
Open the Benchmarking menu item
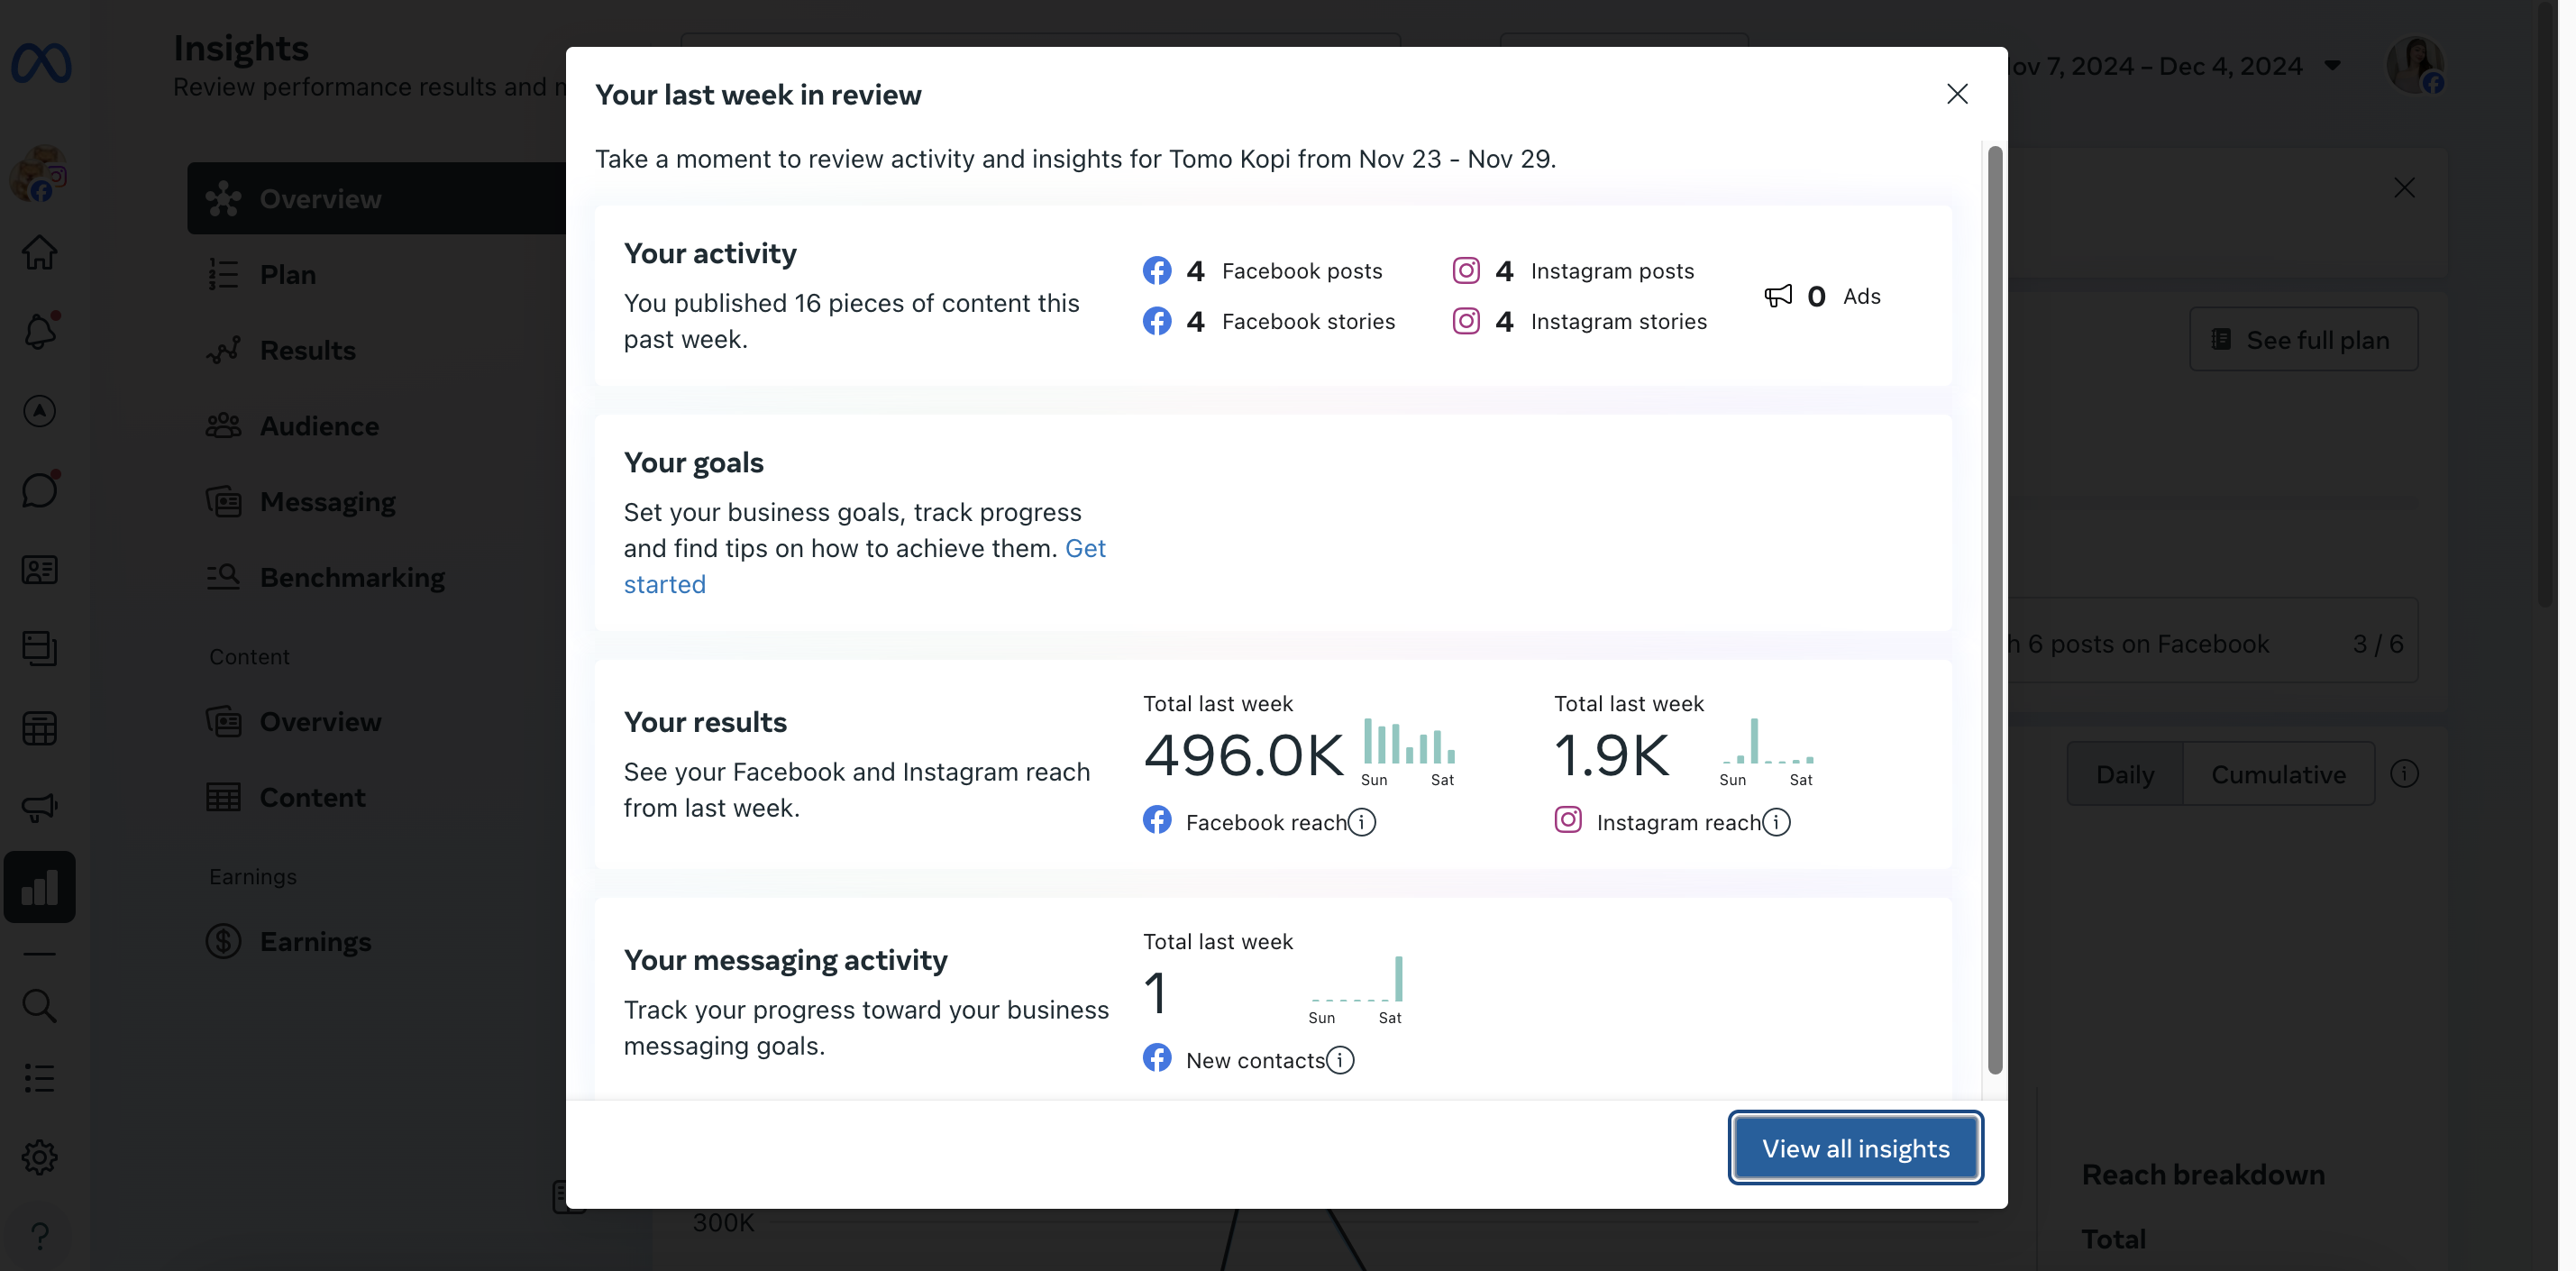pyautogui.click(x=352, y=577)
